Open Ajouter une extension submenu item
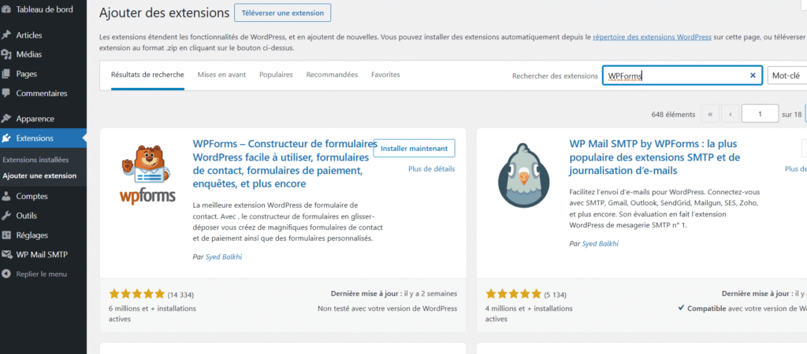The width and height of the screenshot is (807, 354). click(x=39, y=175)
